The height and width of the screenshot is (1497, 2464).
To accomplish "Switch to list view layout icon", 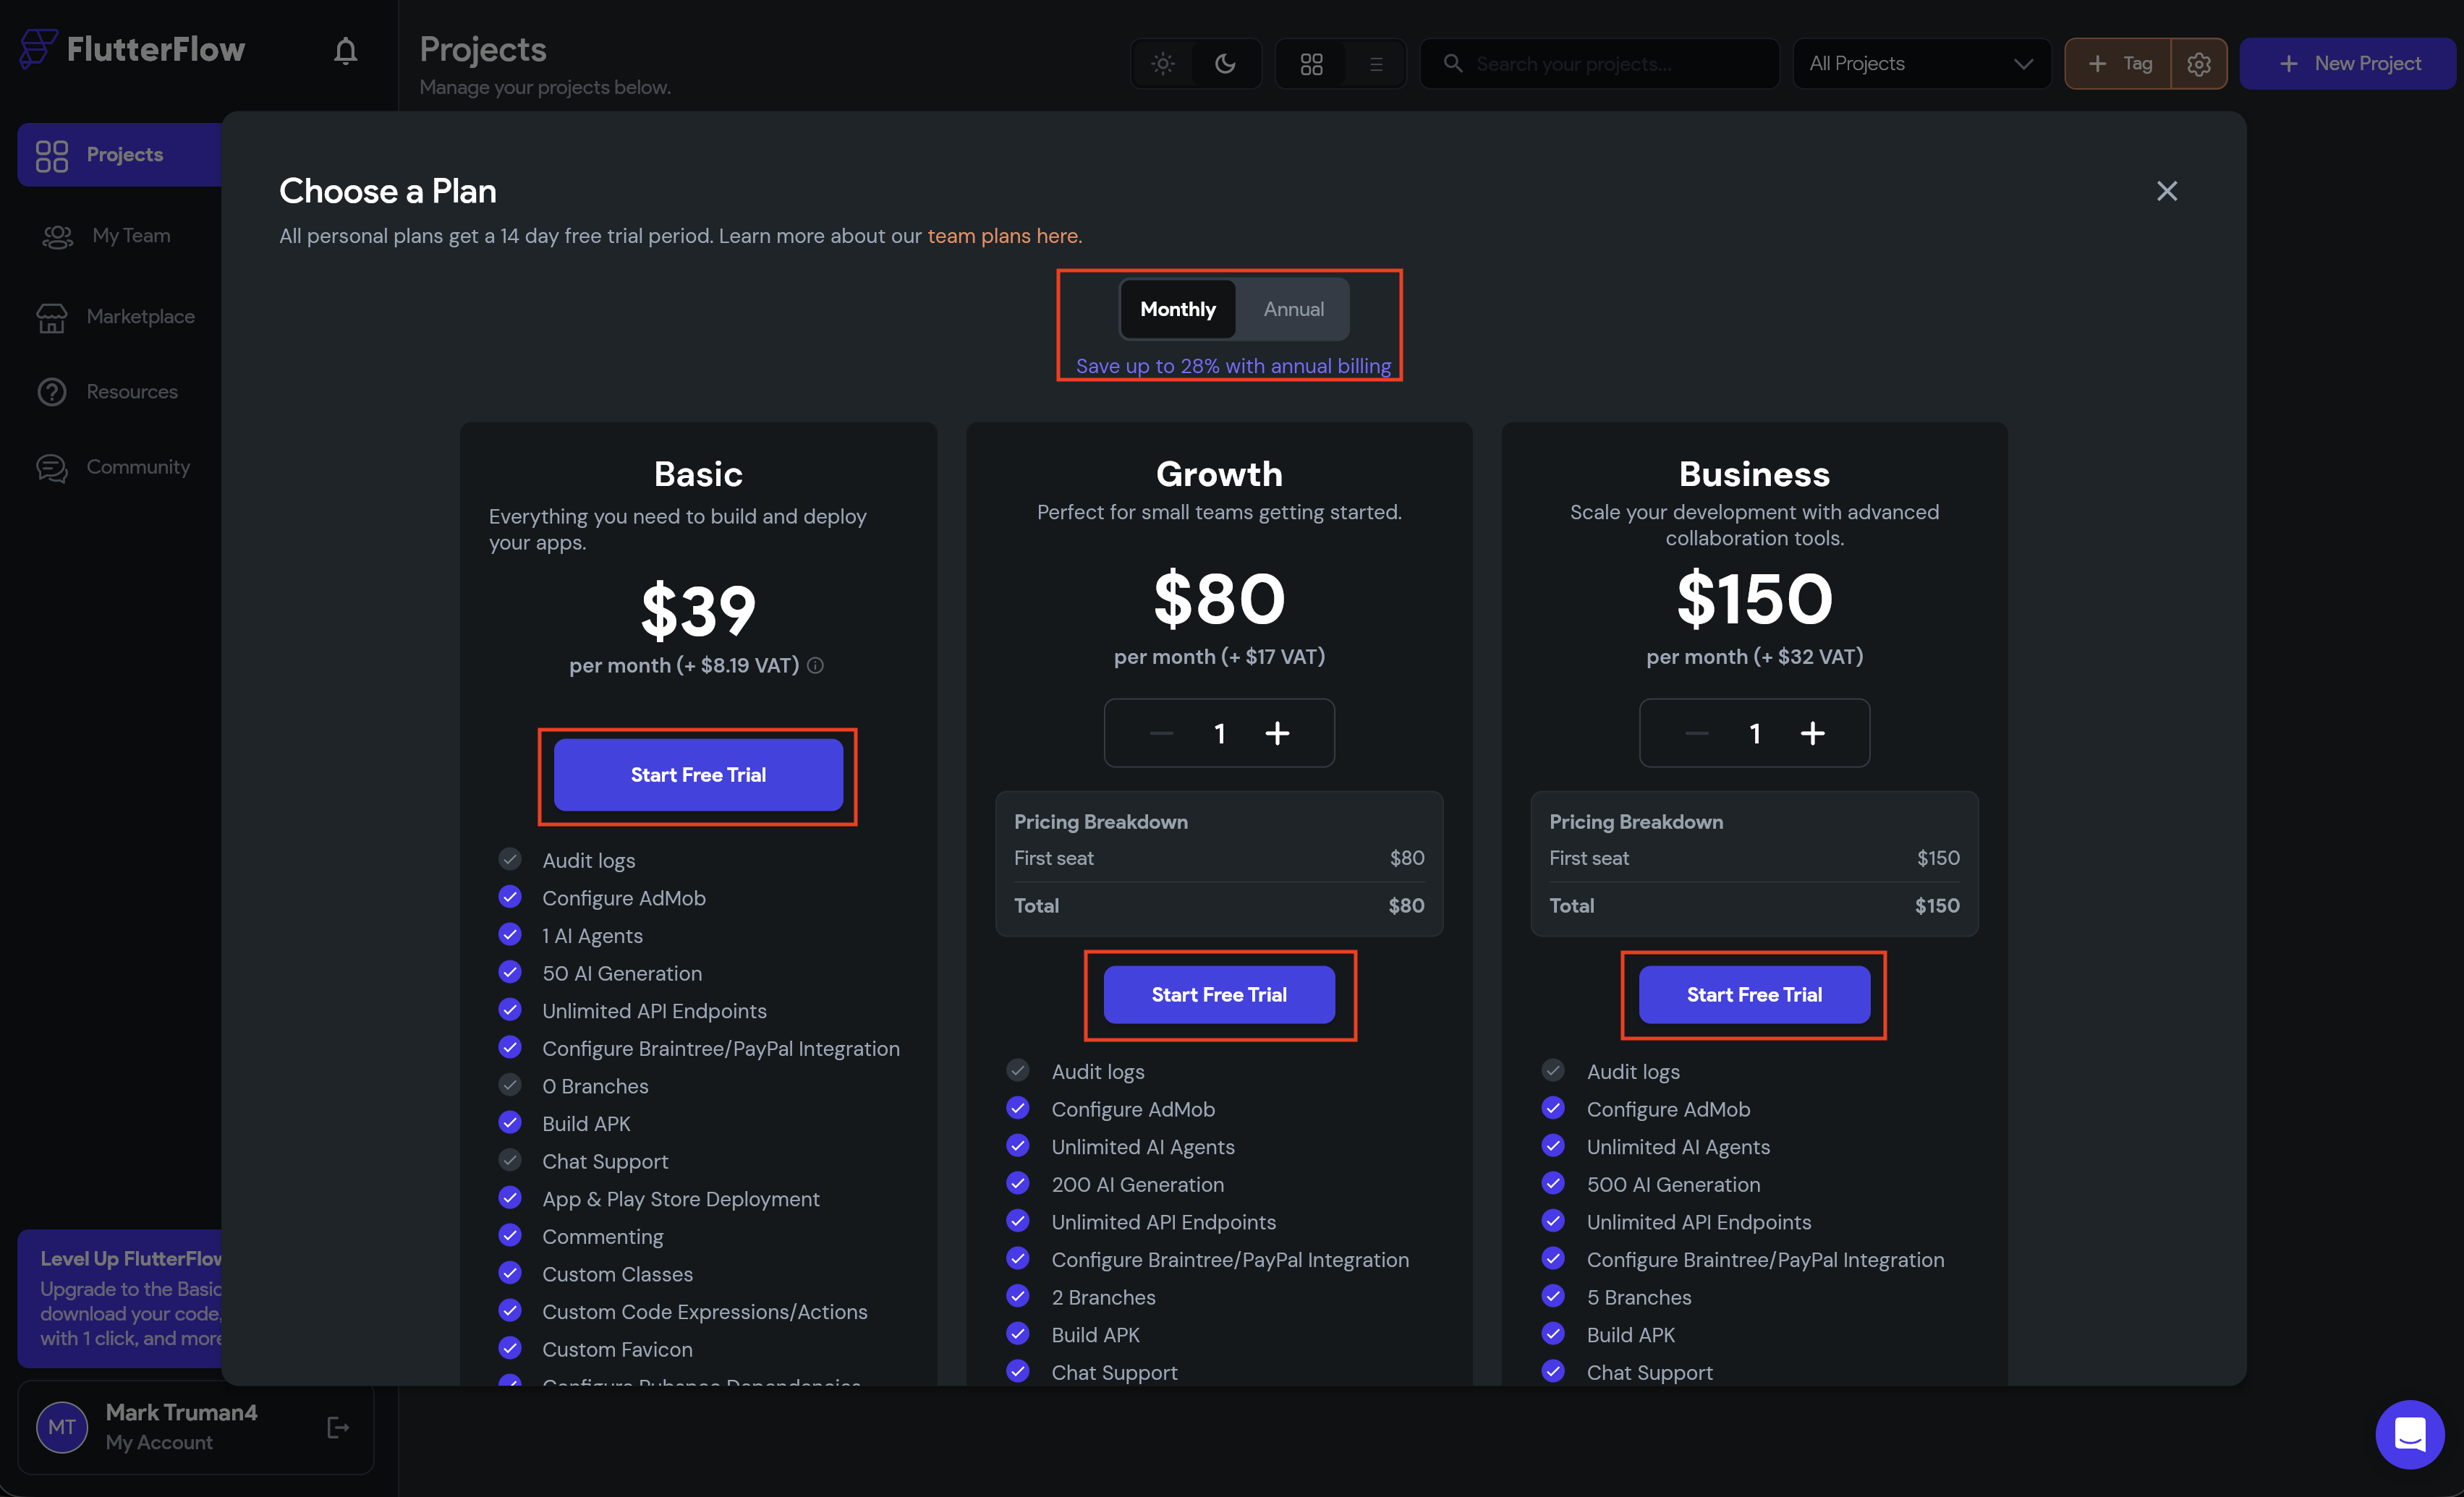I will pyautogui.click(x=1376, y=64).
